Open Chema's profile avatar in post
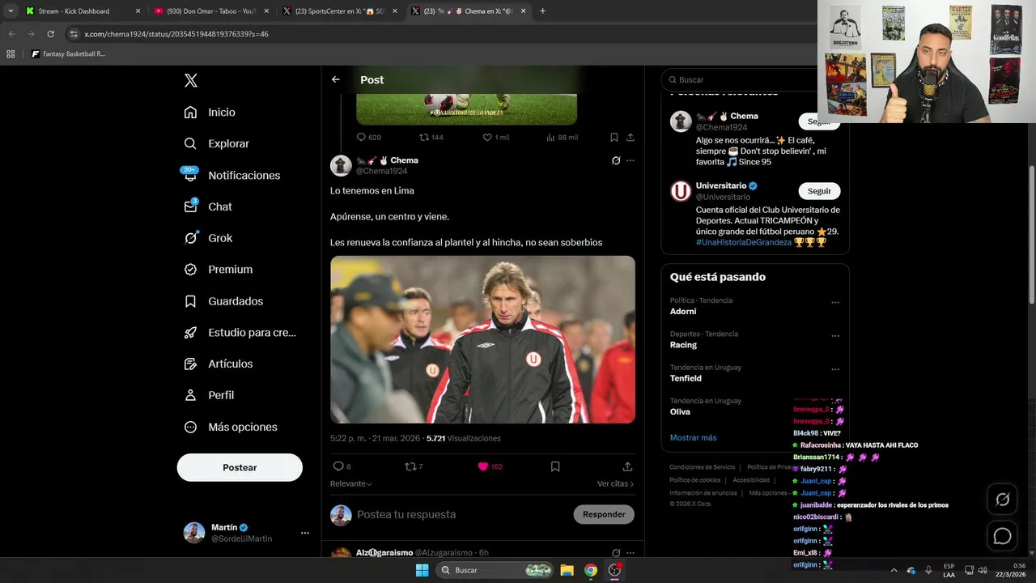Image resolution: width=1036 pixels, height=583 pixels. coord(341,165)
